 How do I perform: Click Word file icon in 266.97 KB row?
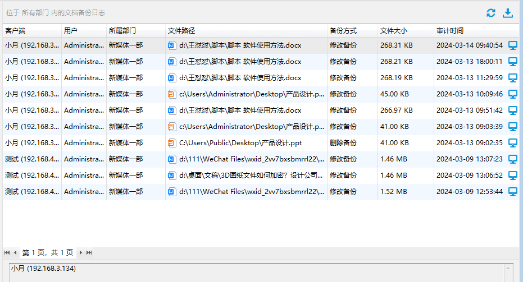pos(171,110)
